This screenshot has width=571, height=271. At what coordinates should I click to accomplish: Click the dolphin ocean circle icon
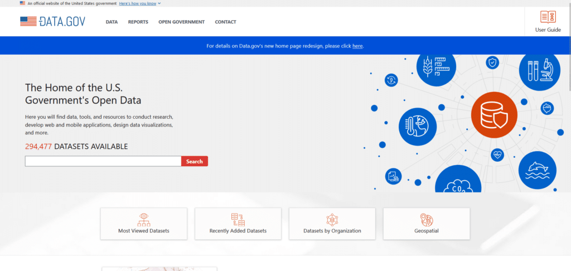537,170
